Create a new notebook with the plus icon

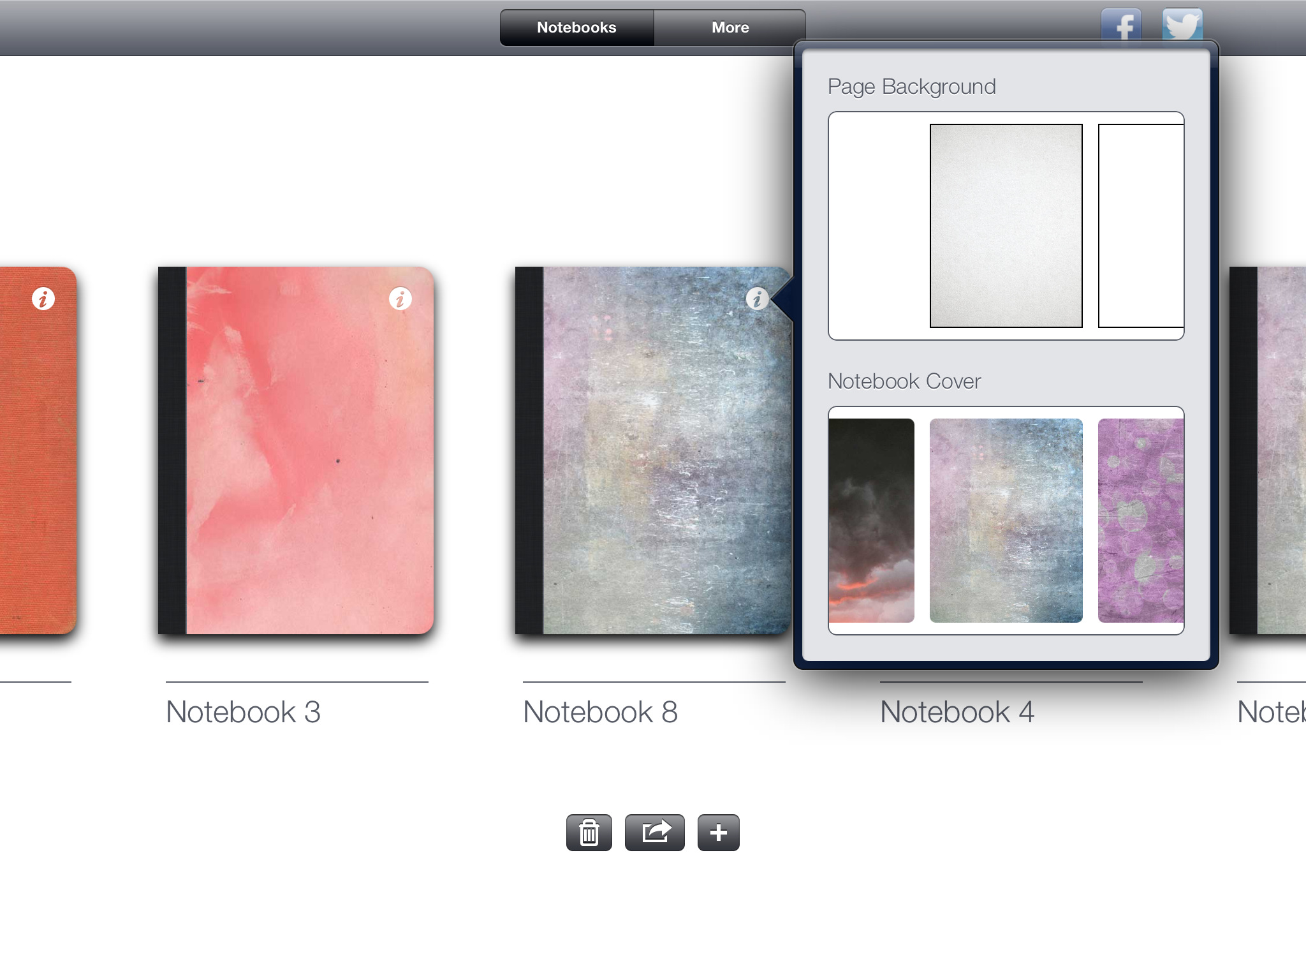pyautogui.click(x=718, y=831)
